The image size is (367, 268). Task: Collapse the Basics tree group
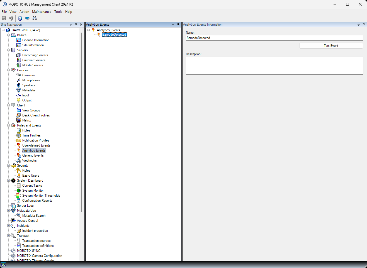coord(9,35)
